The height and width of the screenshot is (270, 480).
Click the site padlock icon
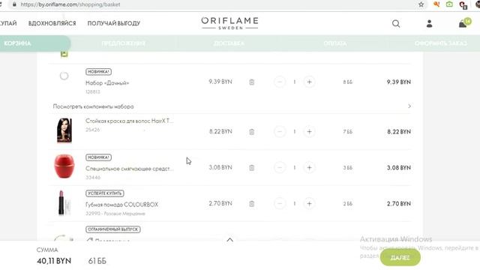pyautogui.click(x=14, y=4)
